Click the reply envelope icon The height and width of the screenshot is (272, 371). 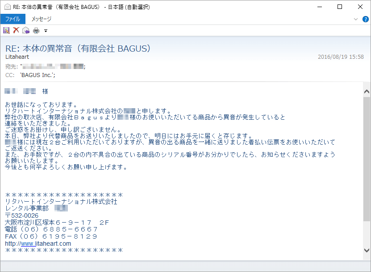[x=26, y=30]
